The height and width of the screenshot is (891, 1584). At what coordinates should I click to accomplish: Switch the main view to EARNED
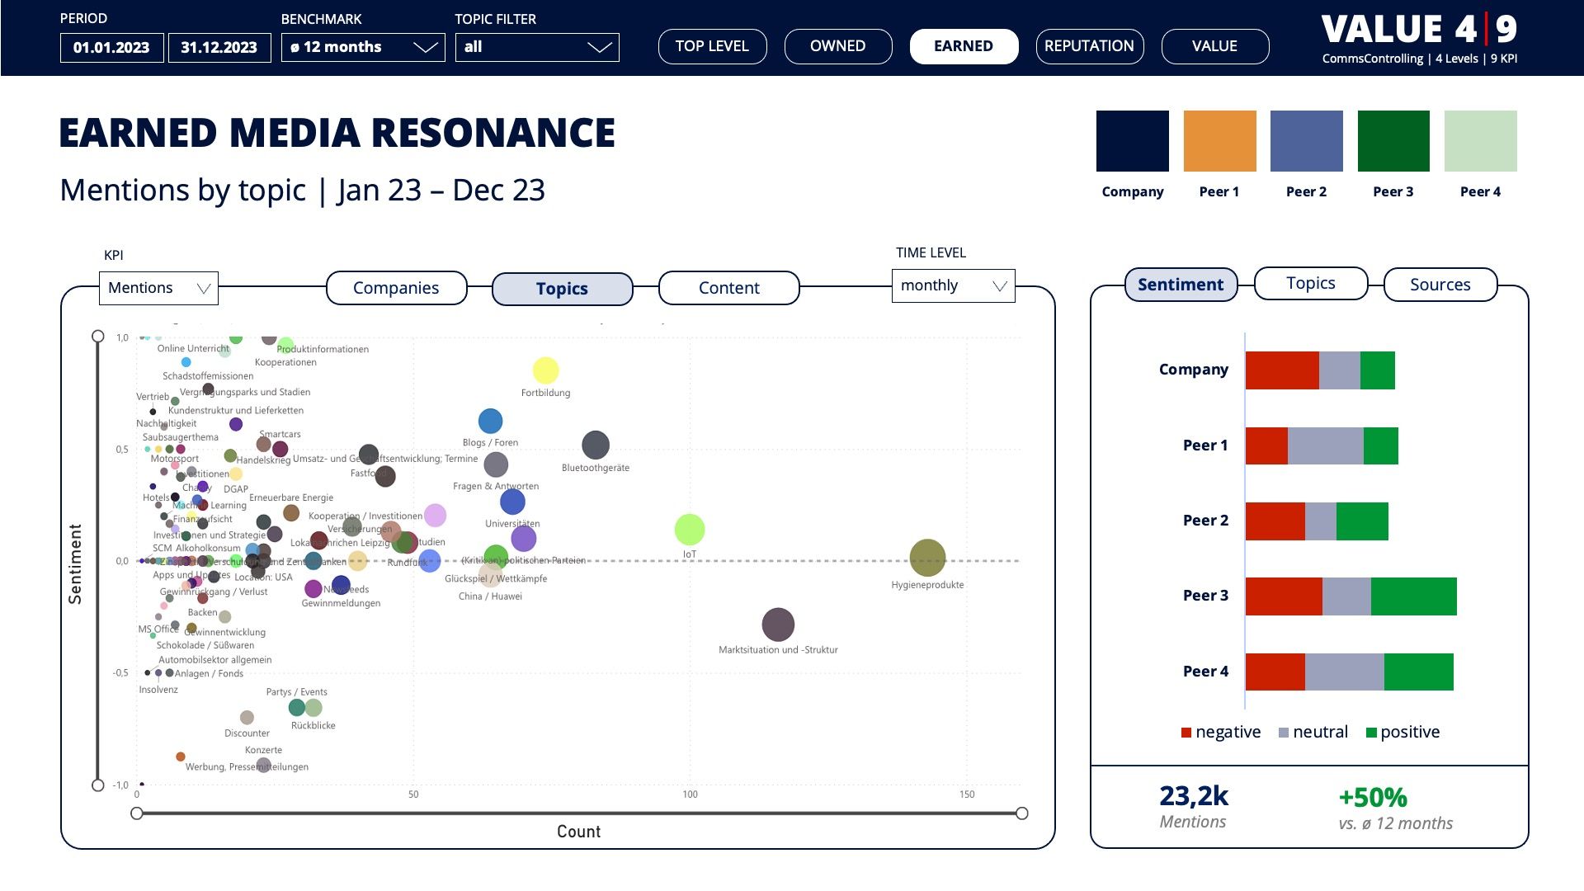pyautogui.click(x=963, y=46)
